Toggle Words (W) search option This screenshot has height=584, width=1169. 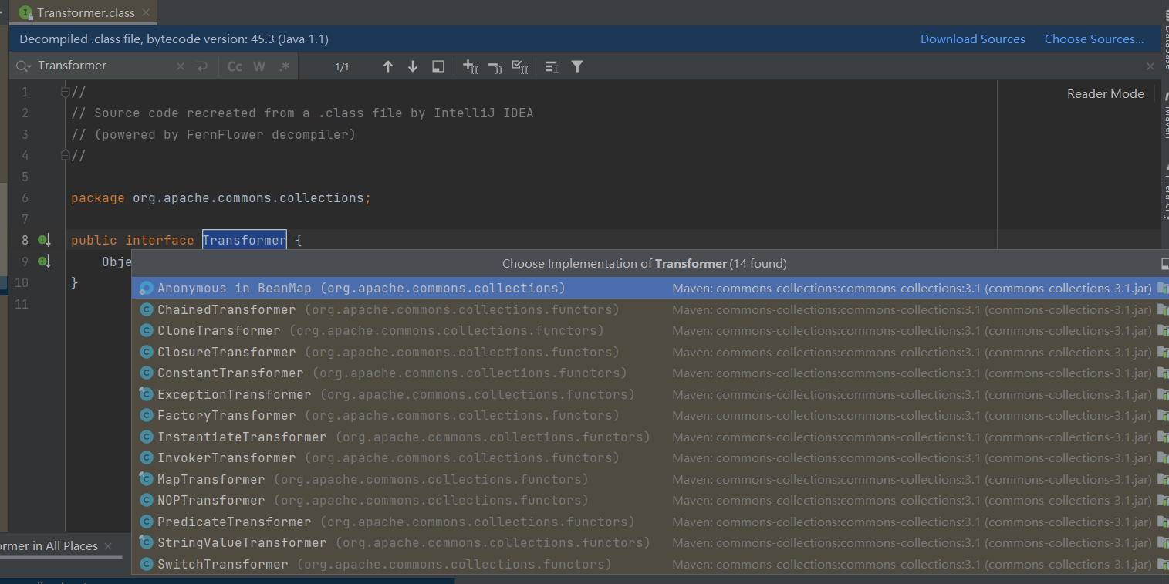(259, 67)
